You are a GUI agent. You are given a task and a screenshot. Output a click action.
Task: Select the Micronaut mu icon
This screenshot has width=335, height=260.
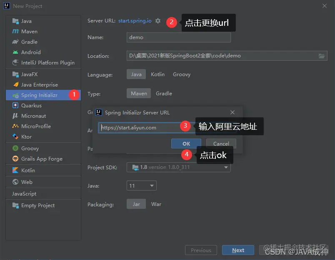15,116
